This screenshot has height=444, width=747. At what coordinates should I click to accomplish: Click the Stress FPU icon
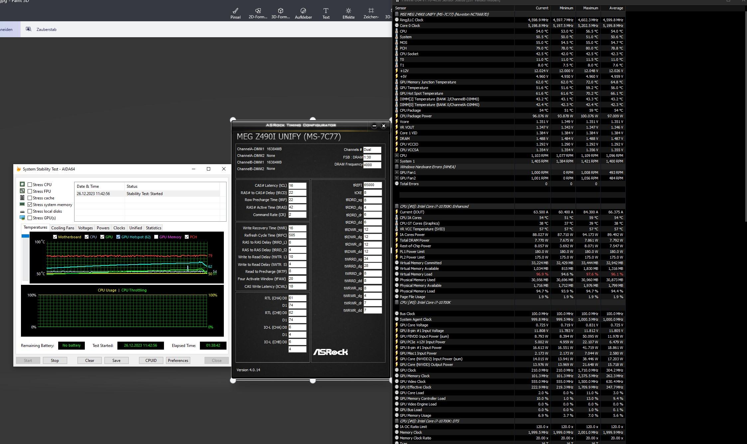pyautogui.click(x=22, y=191)
